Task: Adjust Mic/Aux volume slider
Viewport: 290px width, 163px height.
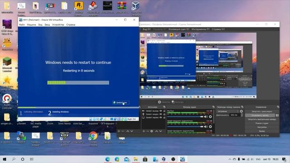Action: click(185, 117)
